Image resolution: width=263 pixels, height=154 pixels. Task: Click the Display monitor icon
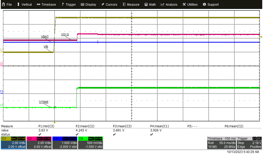[82, 4]
